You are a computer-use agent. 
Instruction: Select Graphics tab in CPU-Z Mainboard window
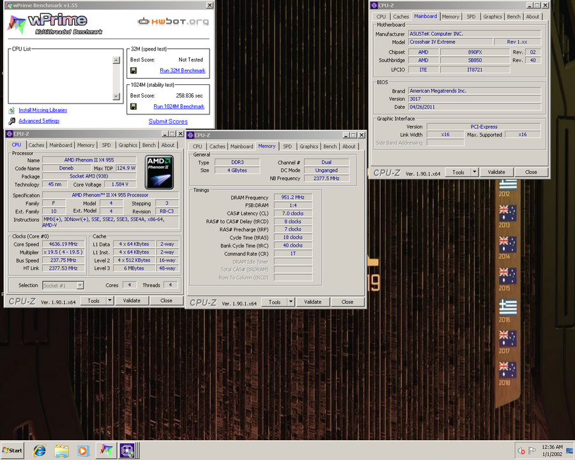point(492,17)
